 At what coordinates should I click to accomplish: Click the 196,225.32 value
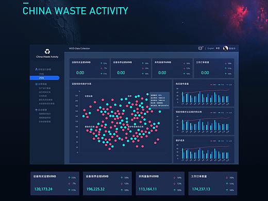95,189
